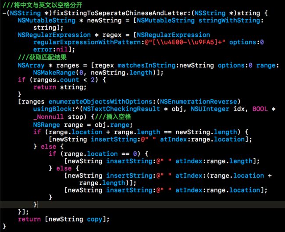285x232 pixels.
Task: Click 'count' in ranges.count condition
Action: coord(69,80)
